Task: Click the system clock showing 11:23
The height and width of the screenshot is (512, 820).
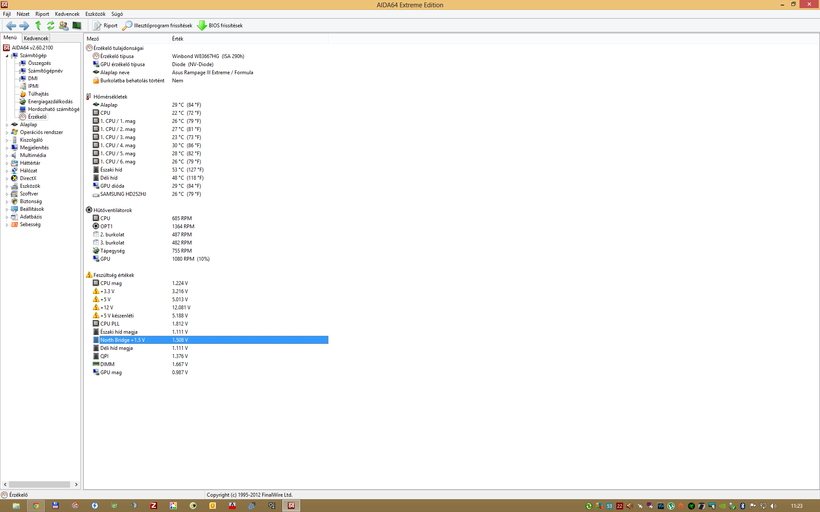Action: point(797,506)
